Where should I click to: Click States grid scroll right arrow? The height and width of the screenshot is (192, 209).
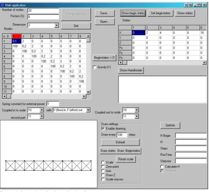(205, 63)
